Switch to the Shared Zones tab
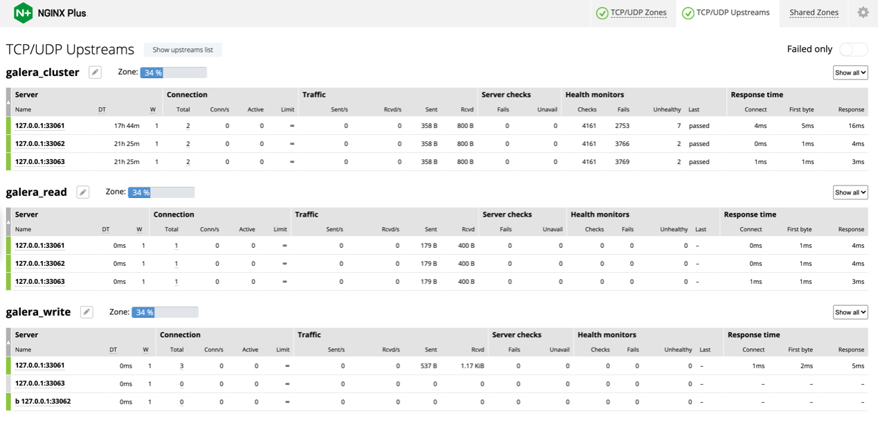Image resolution: width=880 pixels, height=425 pixels. pos(814,12)
